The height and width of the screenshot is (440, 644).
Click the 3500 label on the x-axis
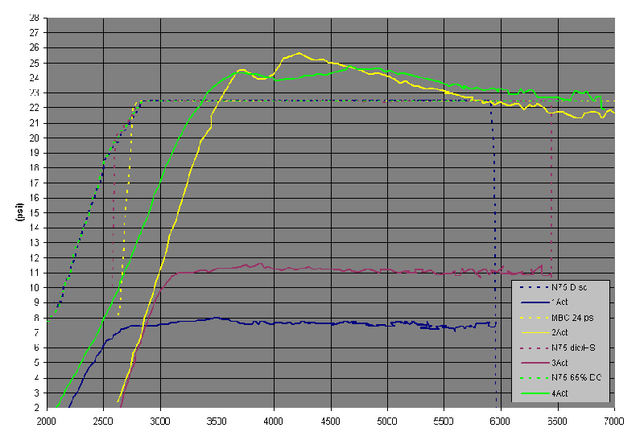pyautogui.click(x=217, y=421)
